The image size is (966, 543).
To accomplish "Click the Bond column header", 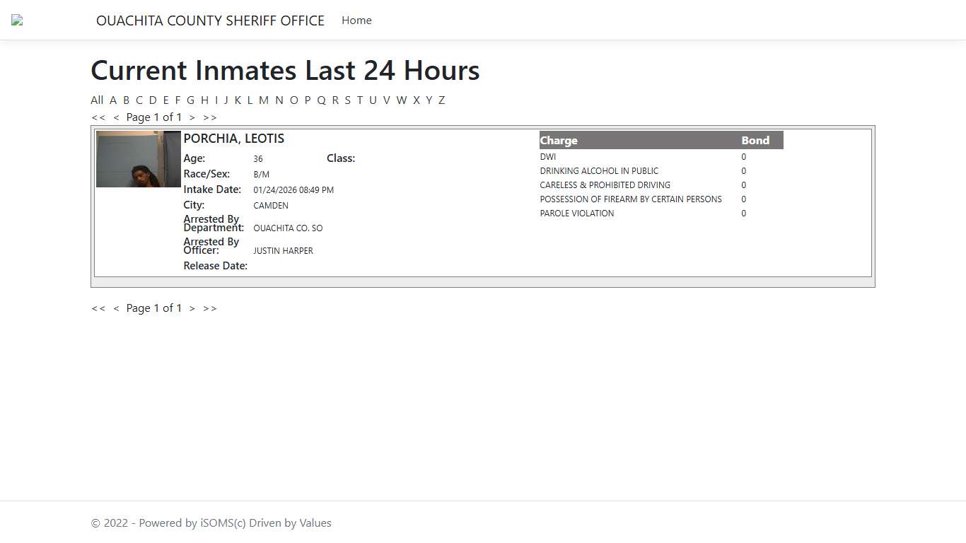I will 755,140.
